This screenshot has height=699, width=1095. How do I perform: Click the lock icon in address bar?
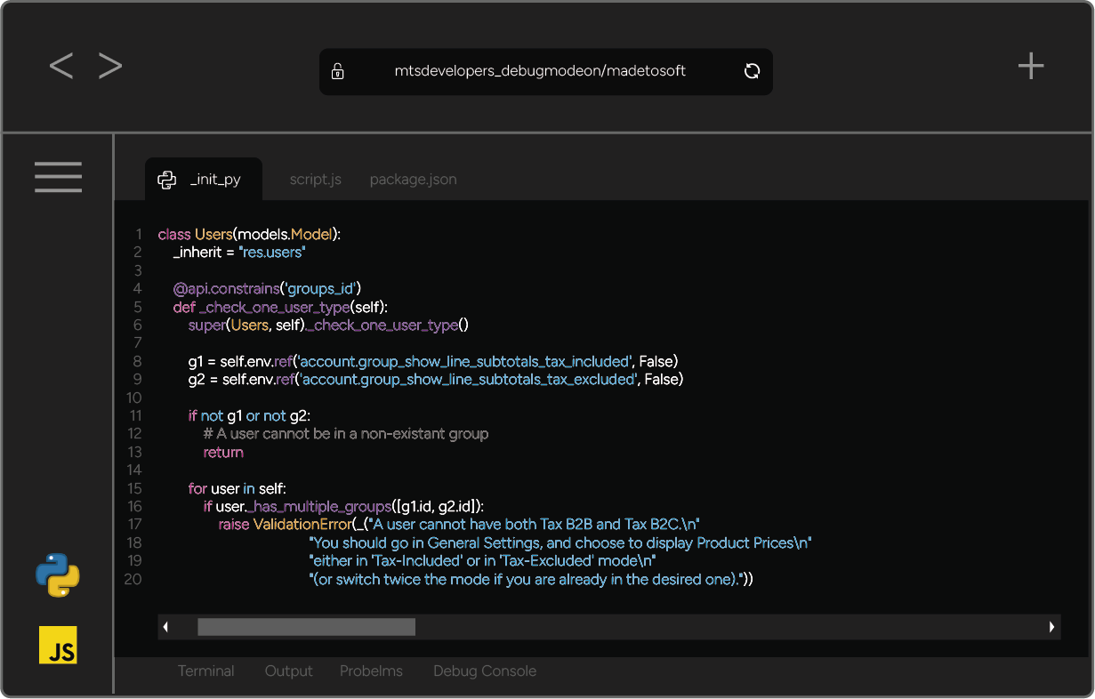click(x=338, y=72)
